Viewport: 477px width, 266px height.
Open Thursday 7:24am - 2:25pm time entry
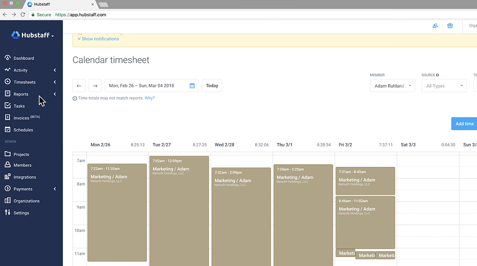303,215
